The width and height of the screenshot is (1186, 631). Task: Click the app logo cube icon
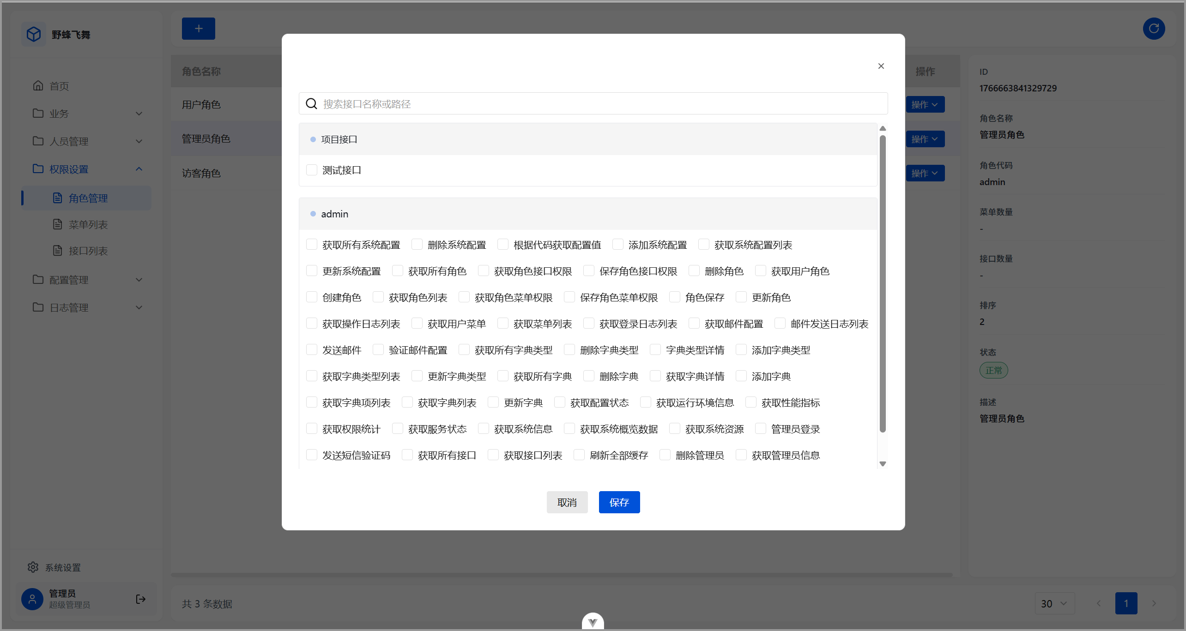(34, 34)
